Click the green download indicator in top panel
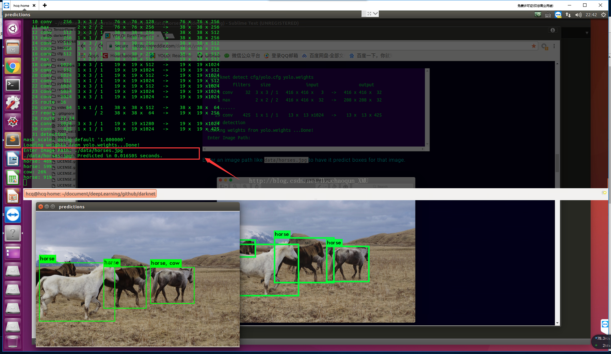The width and height of the screenshot is (611, 354). 538,15
